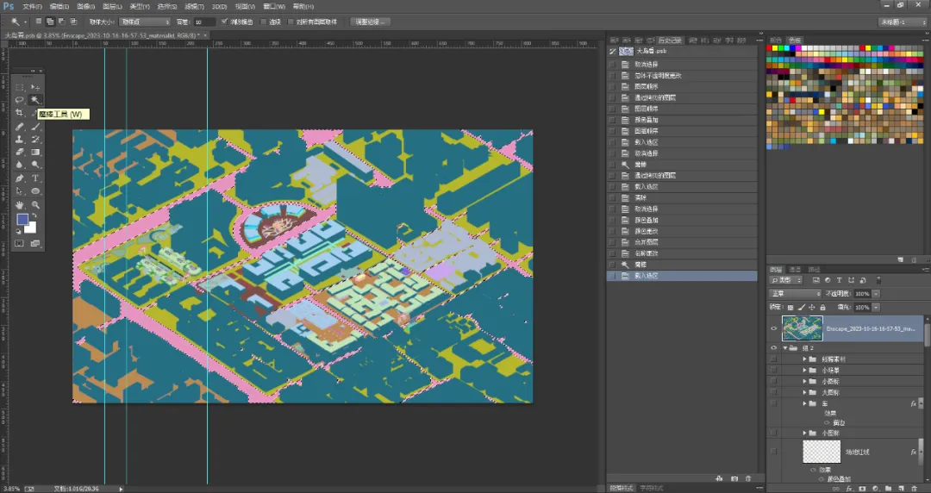Click the delete layer trash icon
This screenshot has width=931, height=493.
pos(913,489)
